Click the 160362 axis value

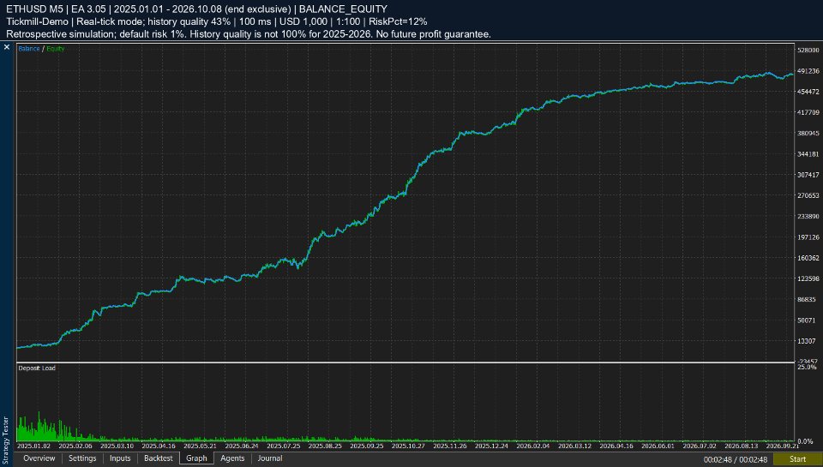[x=808, y=258]
